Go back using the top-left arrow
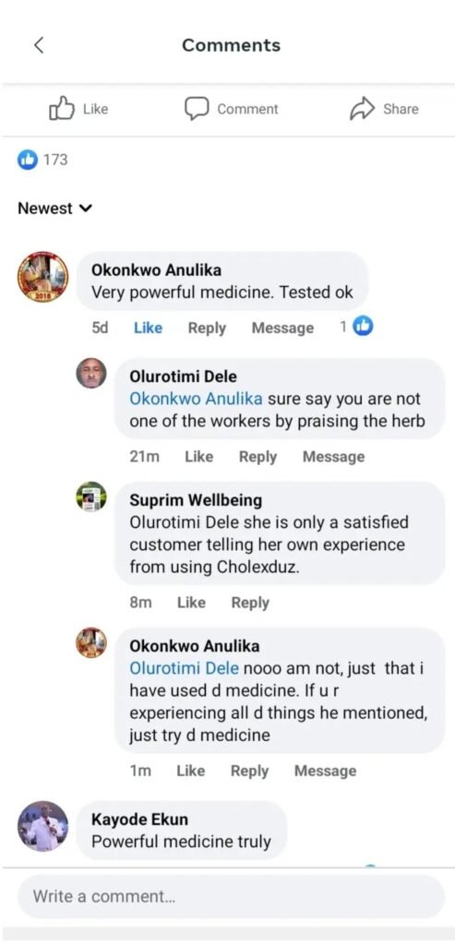 coord(39,45)
